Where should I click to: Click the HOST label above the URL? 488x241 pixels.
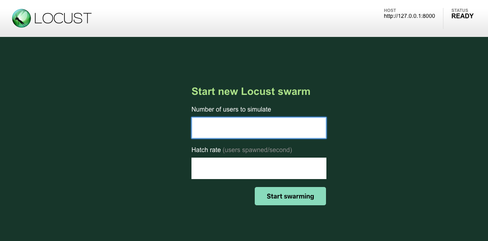[x=389, y=10]
